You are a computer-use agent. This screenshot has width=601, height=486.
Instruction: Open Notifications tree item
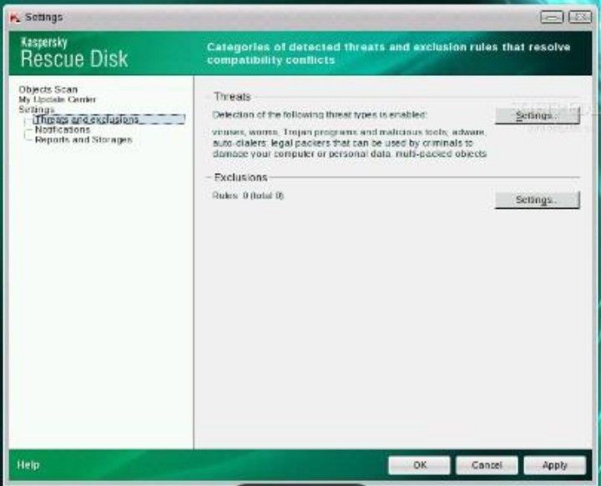click(63, 129)
